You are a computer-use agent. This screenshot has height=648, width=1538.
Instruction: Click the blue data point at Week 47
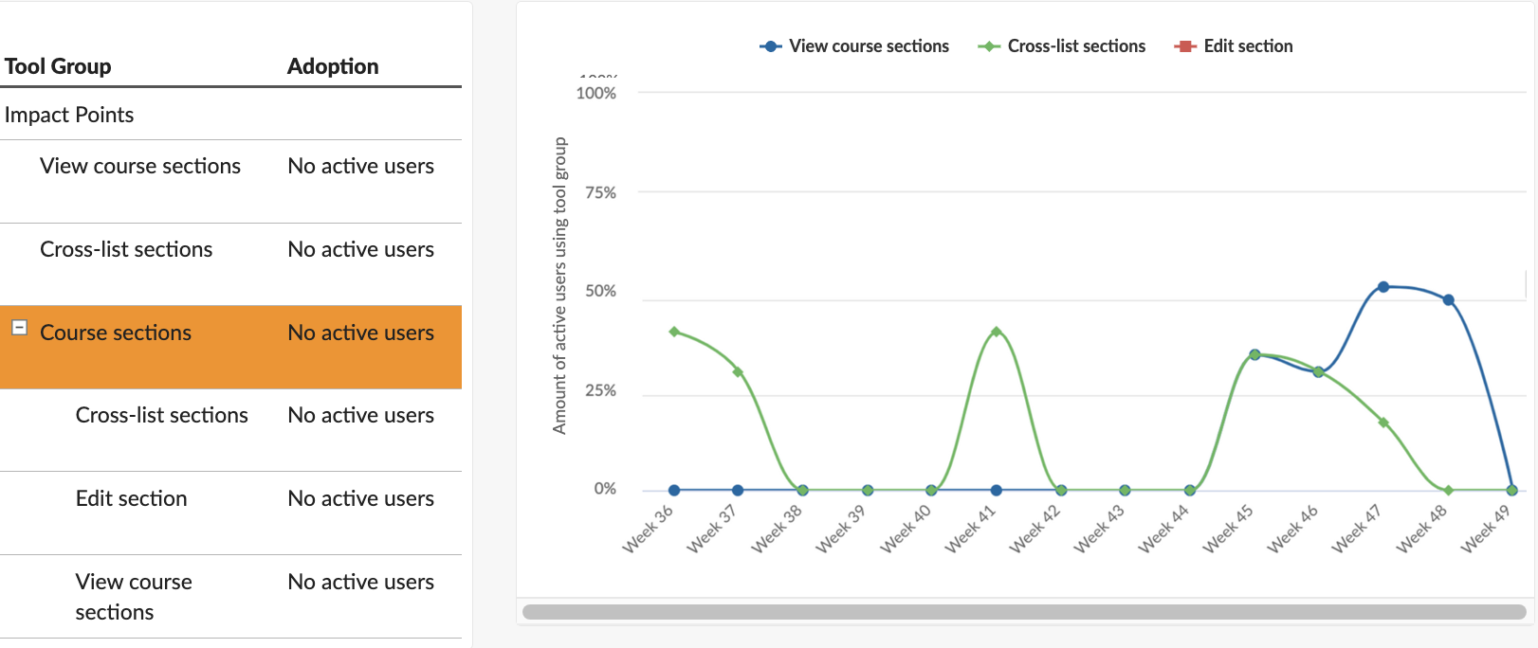coord(1383,287)
